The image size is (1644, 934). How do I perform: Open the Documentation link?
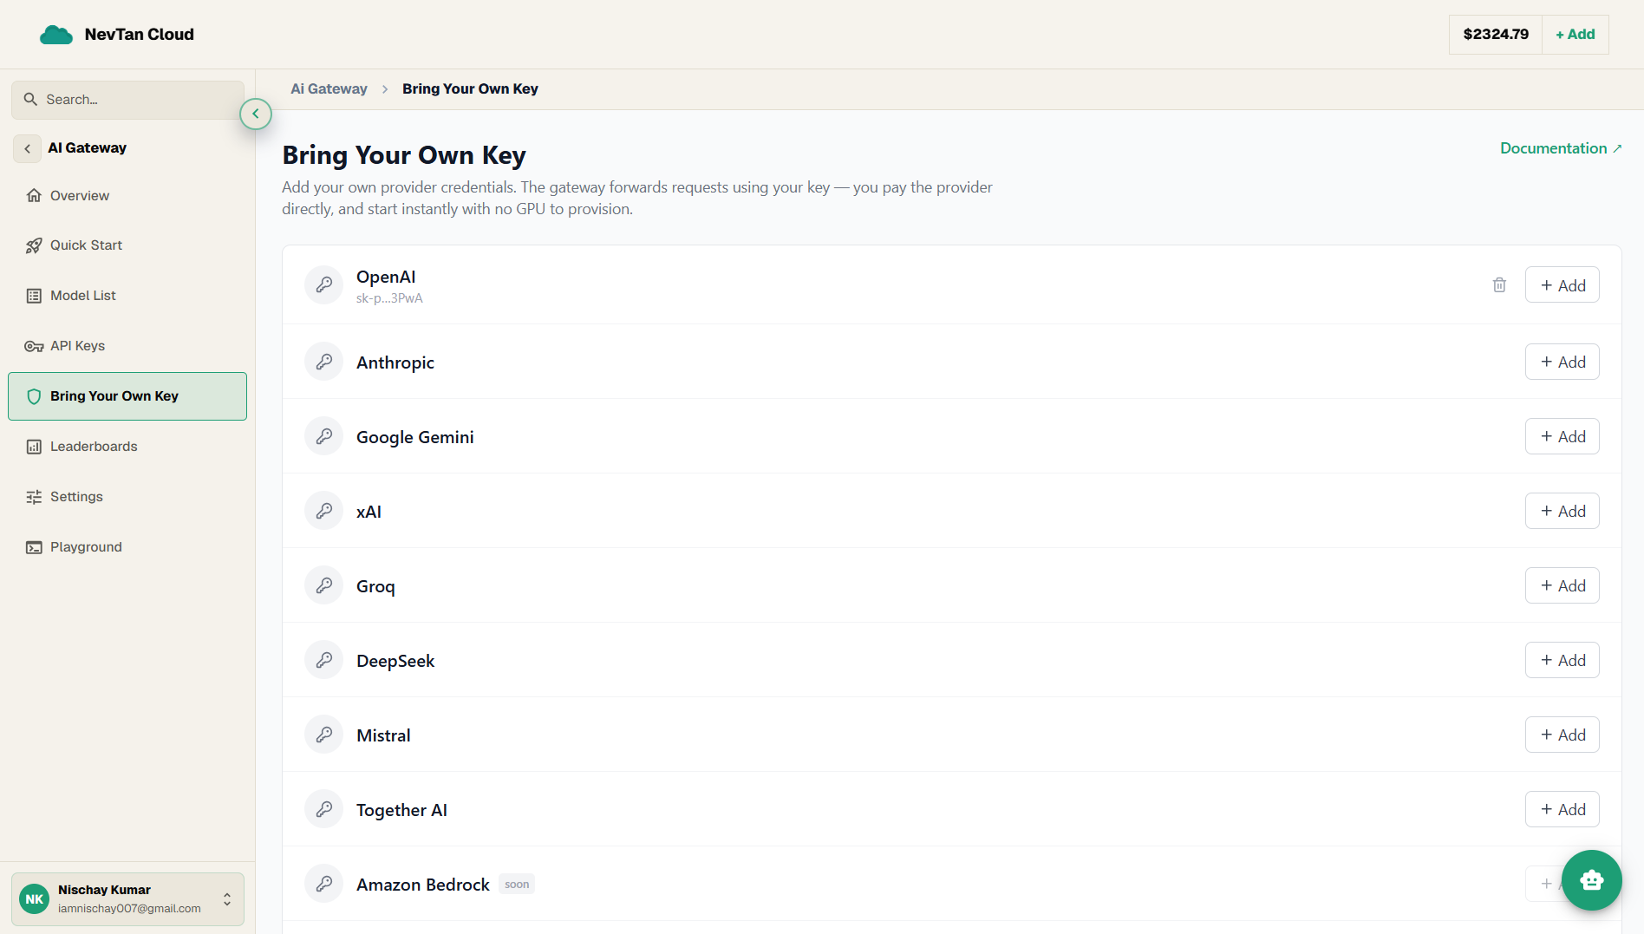pos(1561,148)
